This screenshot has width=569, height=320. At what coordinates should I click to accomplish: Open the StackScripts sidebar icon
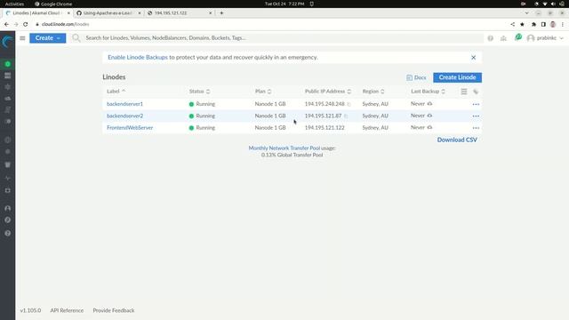click(8, 110)
